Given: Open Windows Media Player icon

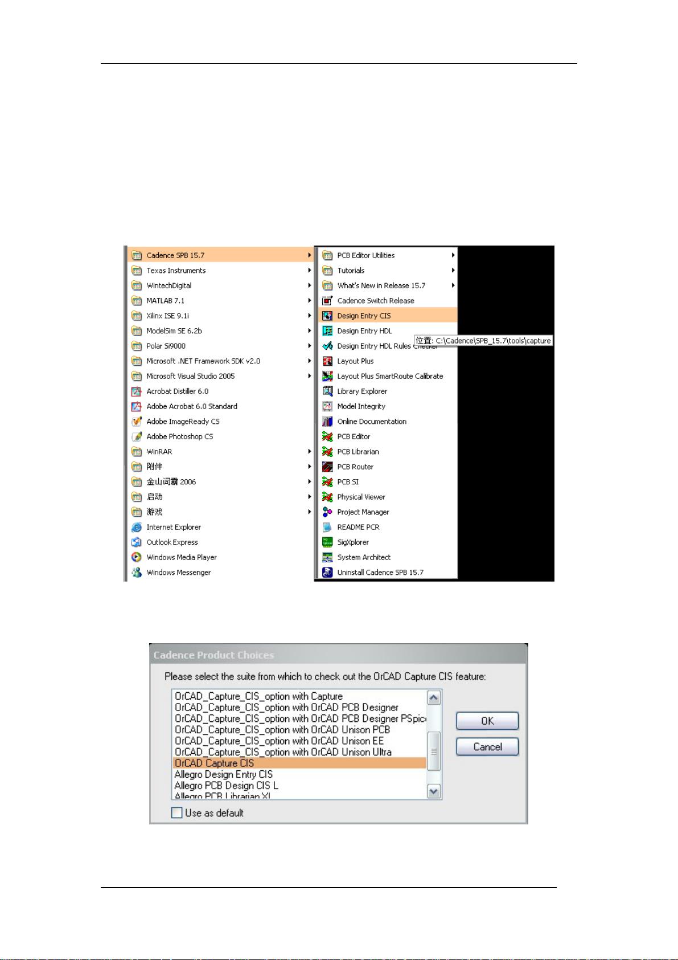Looking at the screenshot, I should (x=137, y=557).
